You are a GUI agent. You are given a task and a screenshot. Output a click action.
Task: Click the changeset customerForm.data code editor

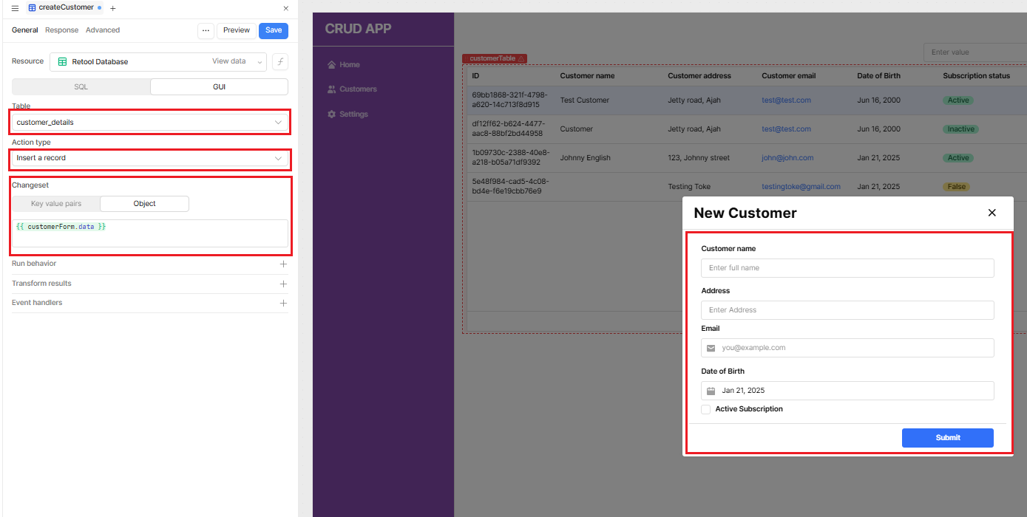coord(150,233)
